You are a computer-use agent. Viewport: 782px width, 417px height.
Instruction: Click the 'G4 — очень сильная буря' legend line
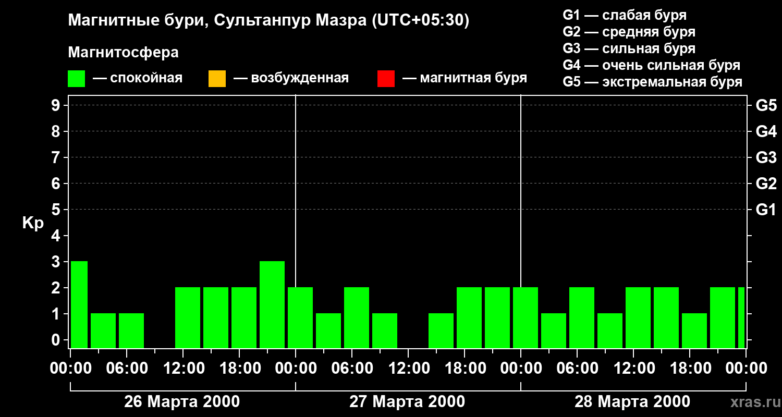click(x=652, y=65)
